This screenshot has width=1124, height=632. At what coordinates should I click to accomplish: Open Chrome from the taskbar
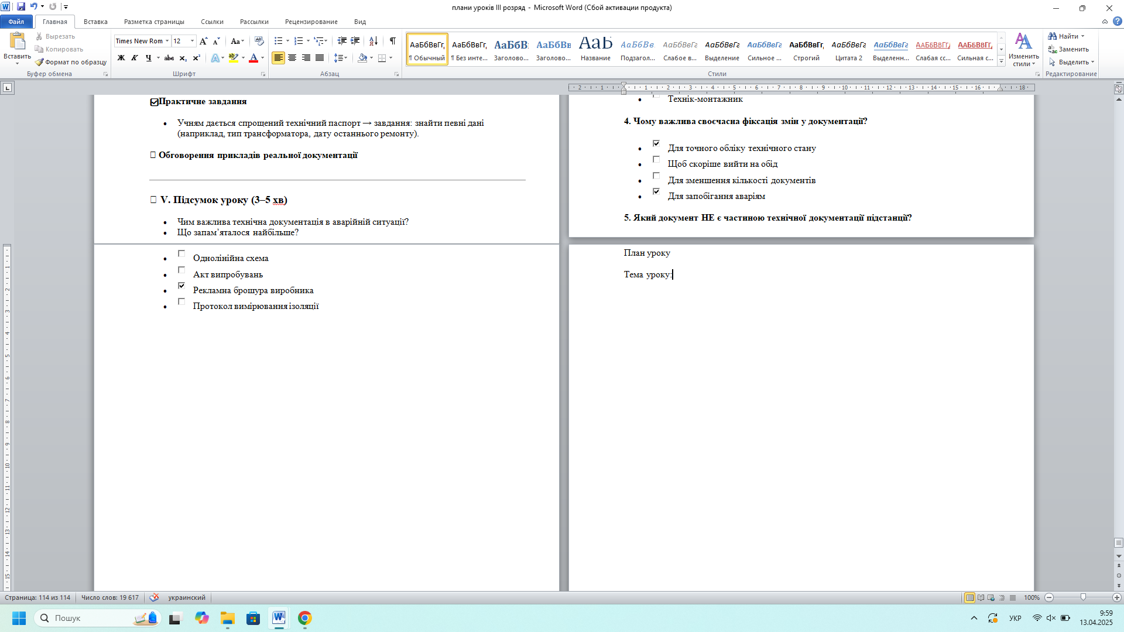(304, 618)
